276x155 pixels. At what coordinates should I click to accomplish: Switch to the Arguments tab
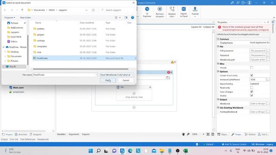(x=74, y=134)
